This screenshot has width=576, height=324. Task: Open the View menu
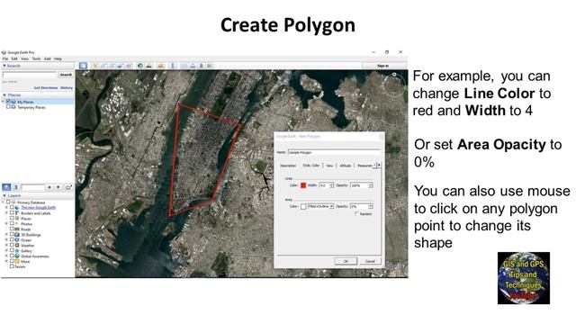(x=24, y=58)
